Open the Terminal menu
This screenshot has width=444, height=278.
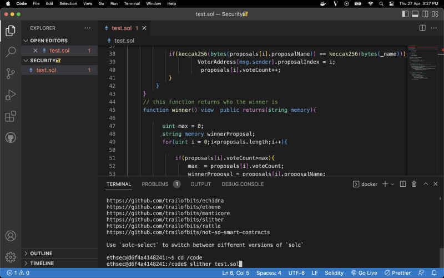(132, 4)
